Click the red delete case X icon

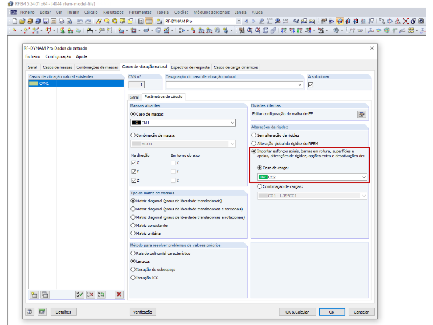point(119,295)
